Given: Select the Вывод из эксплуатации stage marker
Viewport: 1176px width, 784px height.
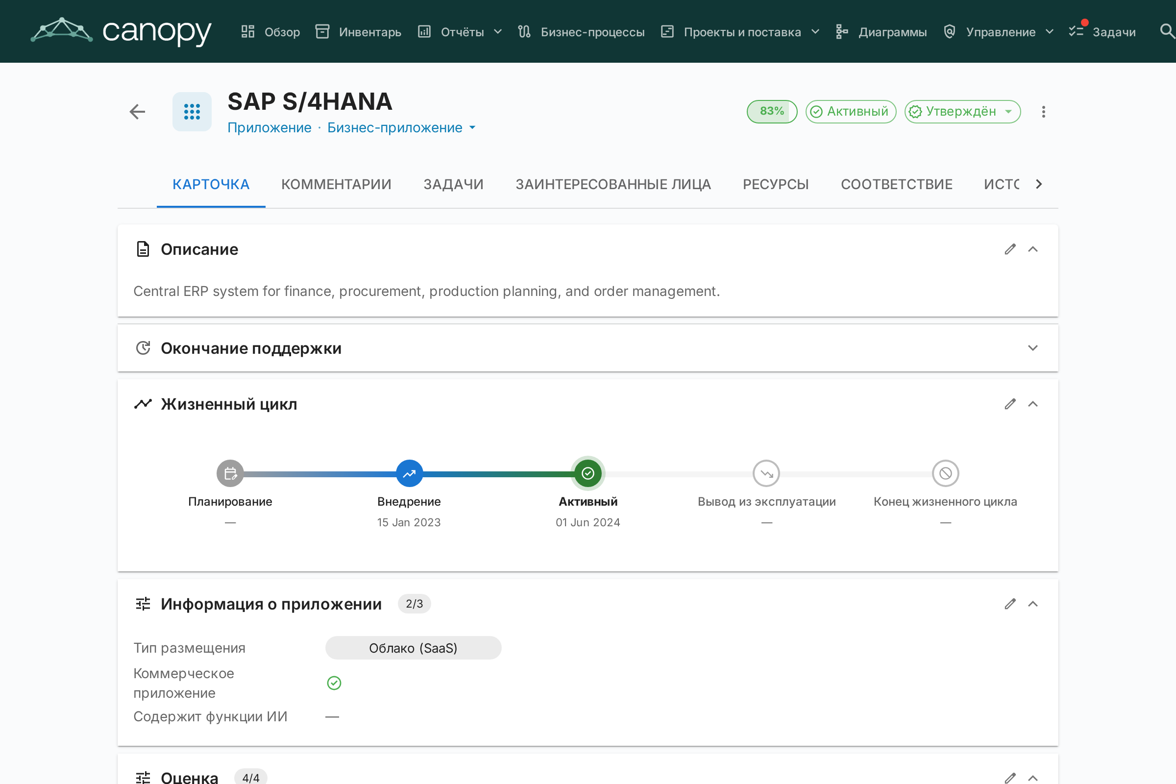Looking at the screenshot, I should (766, 473).
